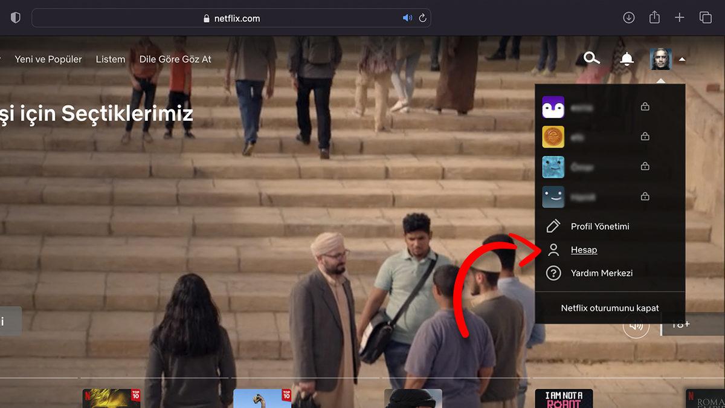Open Netflix search with the magnifier icon
725x408 pixels.
(x=591, y=59)
